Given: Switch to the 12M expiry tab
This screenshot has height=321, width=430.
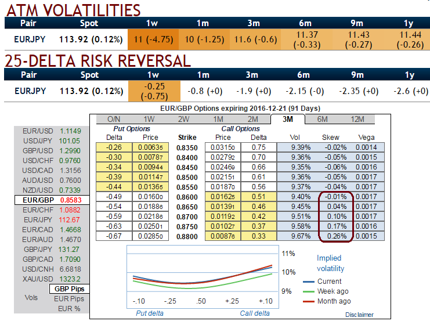Looking at the screenshot, I should (x=357, y=119).
